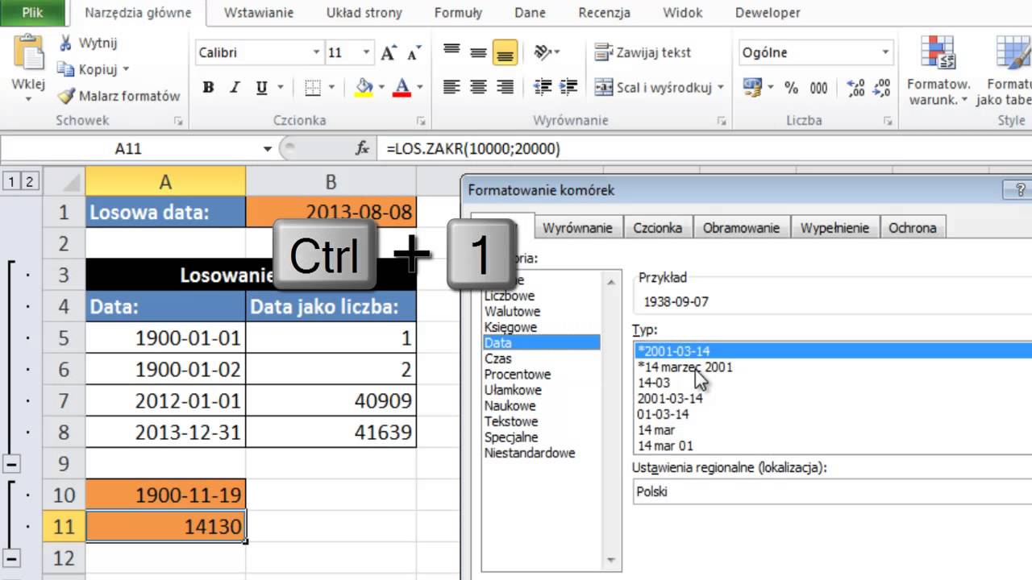
Task: Collapse the group with minus at row 12
Action: pos(11,557)
